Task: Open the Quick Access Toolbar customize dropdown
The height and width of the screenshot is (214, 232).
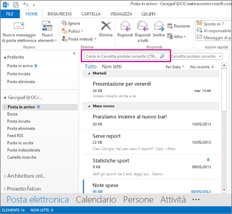Action: [x=34, y=5]
